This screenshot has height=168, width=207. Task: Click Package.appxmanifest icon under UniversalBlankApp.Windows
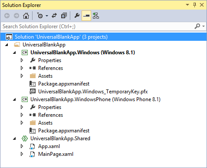(x=33, y=84)
